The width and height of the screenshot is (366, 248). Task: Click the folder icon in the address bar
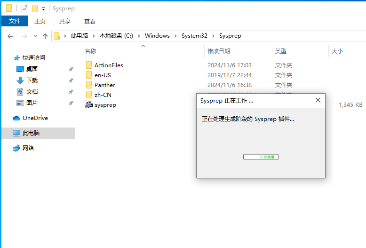pyautogui.click(x=57, y=36)
